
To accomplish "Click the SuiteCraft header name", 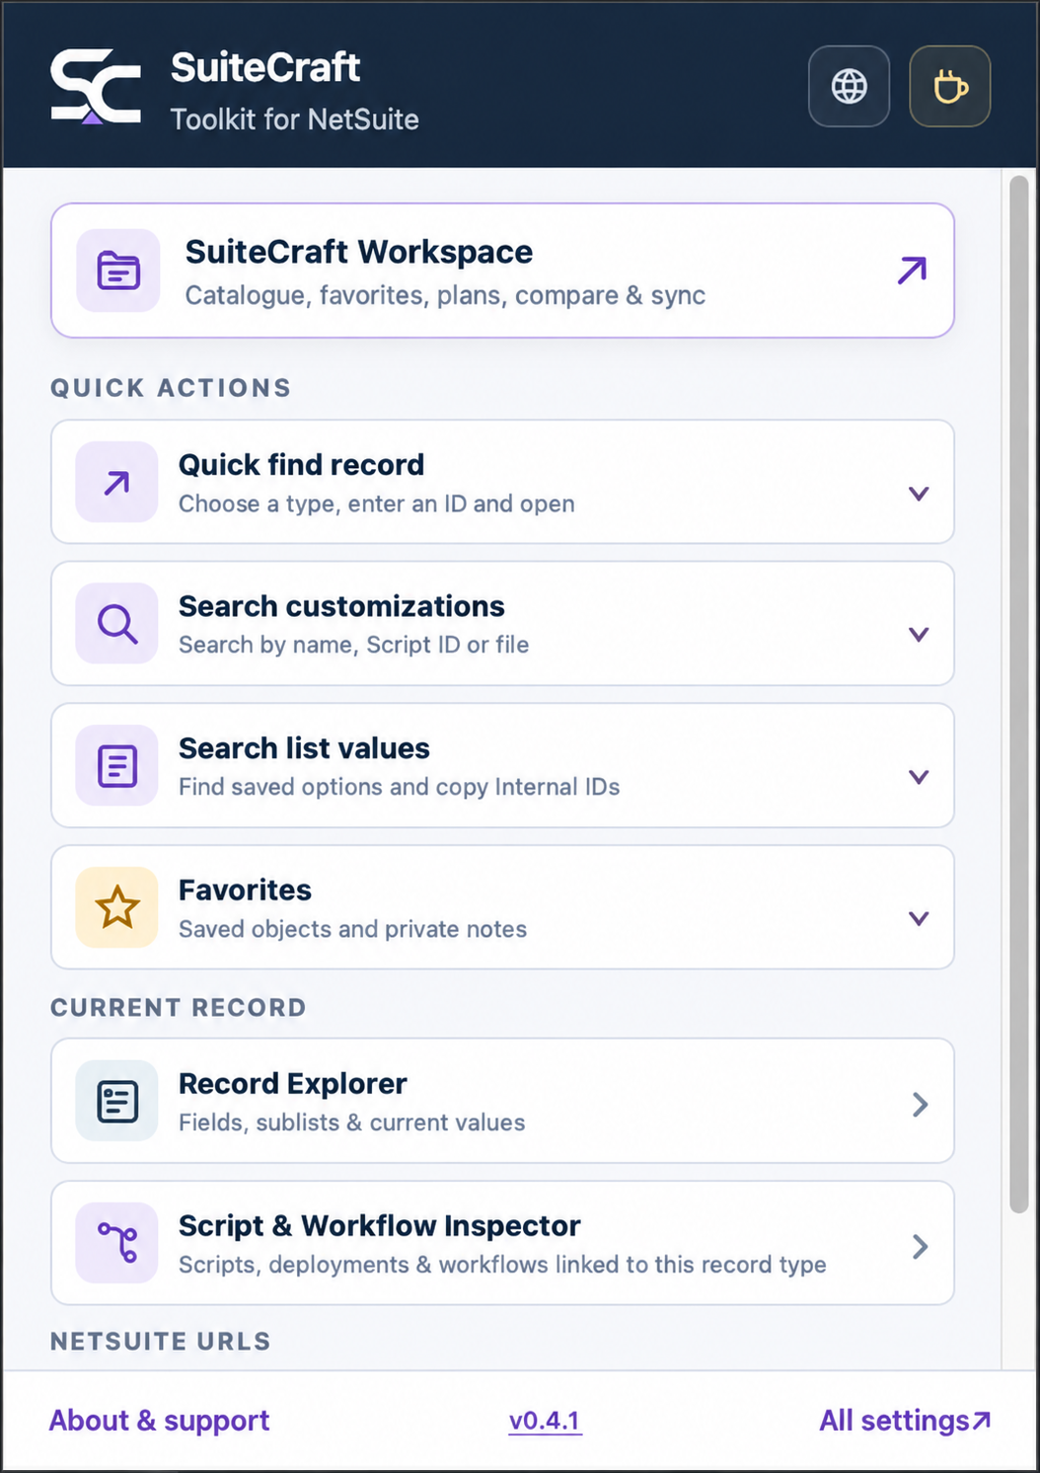I will point(265,67).
